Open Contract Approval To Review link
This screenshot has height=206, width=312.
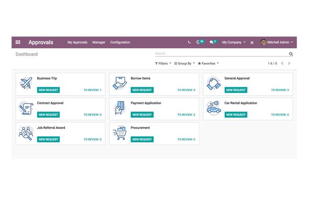pyautogui.click(x=93, y=115)
